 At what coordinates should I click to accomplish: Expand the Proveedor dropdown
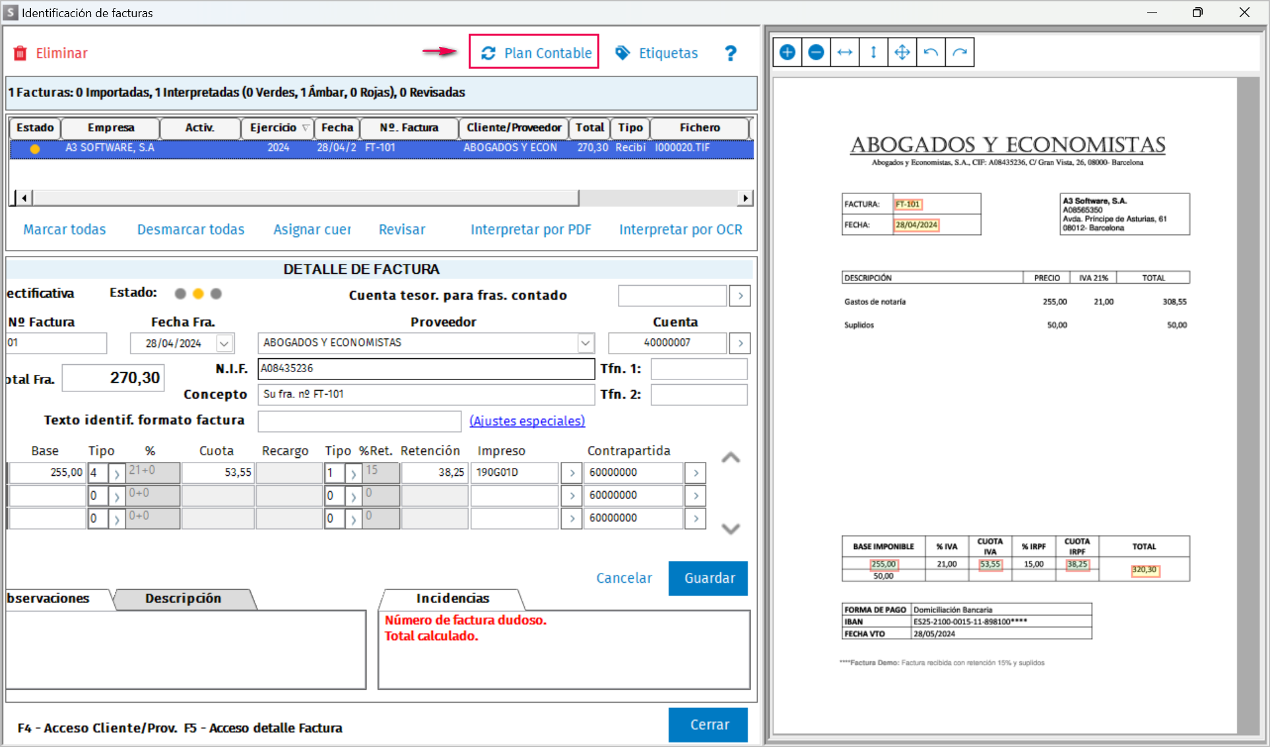pyautogui.click(x=585, y=343)
